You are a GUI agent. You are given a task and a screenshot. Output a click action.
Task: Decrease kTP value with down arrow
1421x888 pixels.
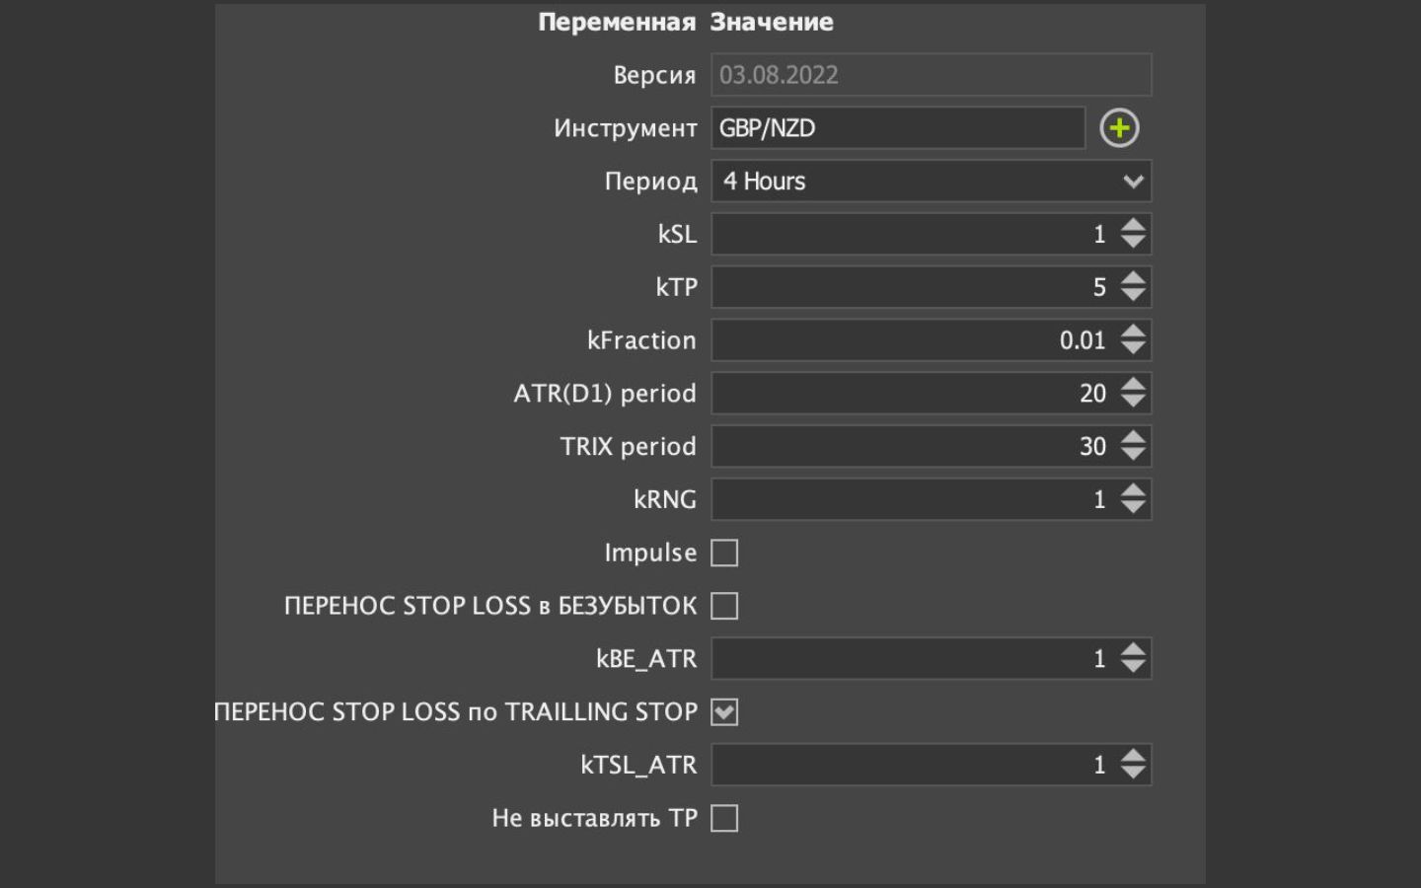pos(1133,295)
